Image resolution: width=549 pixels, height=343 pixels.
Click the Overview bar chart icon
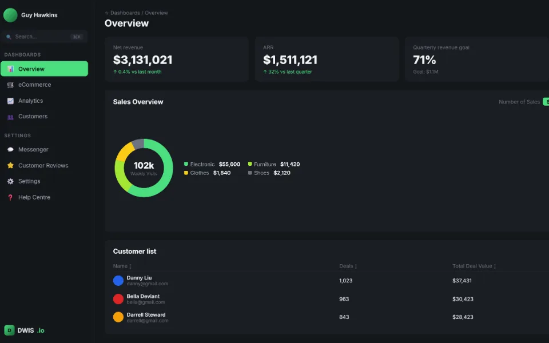10,69
